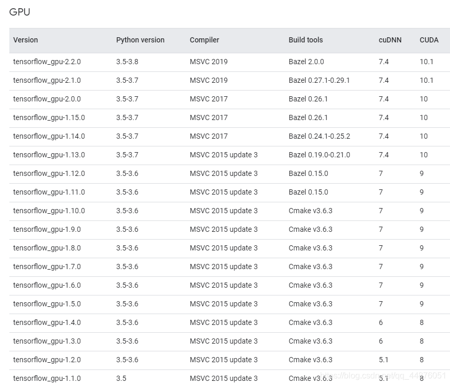Viewport: 450px width, 385px height.
Task: Click the tensorflow_gpu-1.6.0 cell
Action: pyautogui.click(x=47, y=286)
